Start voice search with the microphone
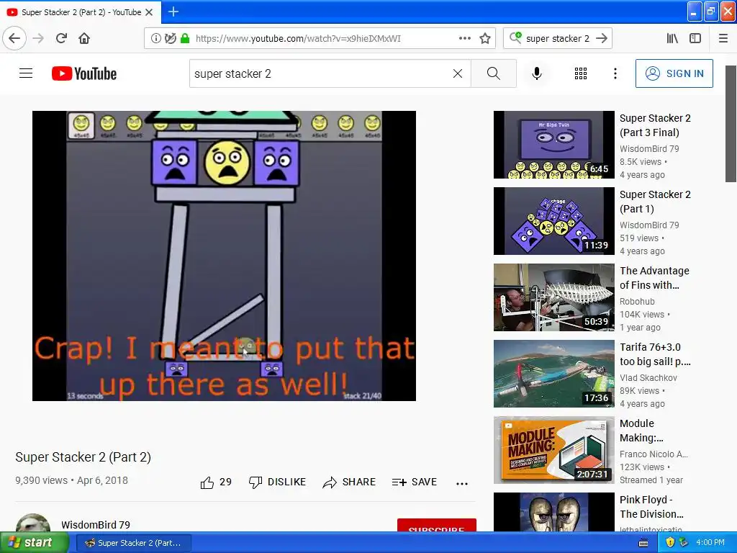This screenshot has width=737, height=553. (537, 73)
